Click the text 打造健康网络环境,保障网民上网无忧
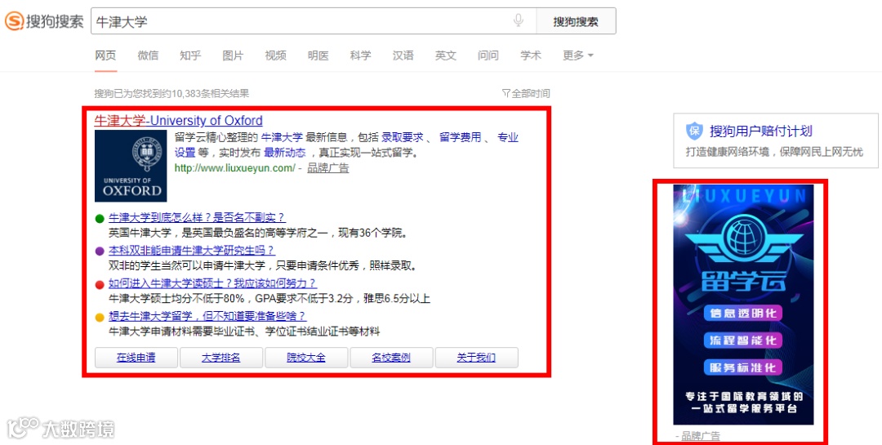This screenshot has width=882, height=445. pos(774,152)
